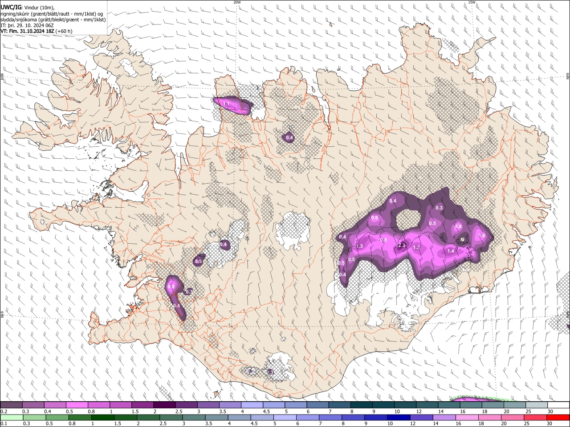Select the 2.3 precipitation maximum label
570x427 pixels.
[x=402, y=245]
